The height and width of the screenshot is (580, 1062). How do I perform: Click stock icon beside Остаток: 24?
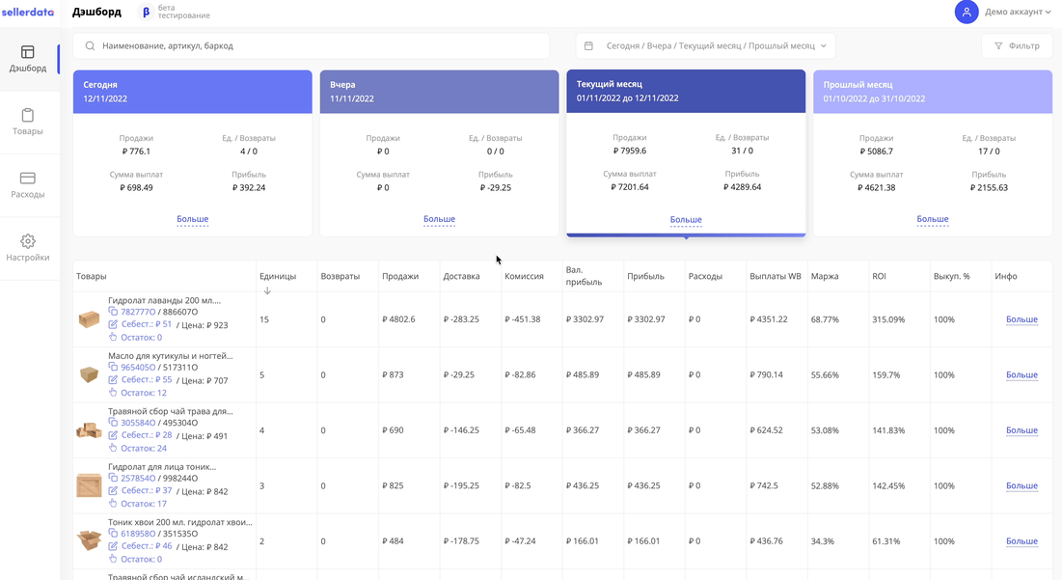tap(113, 448)
